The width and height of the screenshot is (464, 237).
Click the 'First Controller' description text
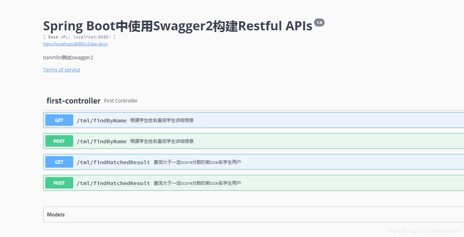pos(121,101)
